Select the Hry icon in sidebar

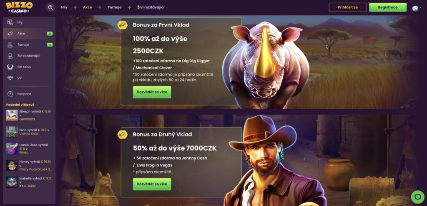pyautogui.click(x=10, y=22)
